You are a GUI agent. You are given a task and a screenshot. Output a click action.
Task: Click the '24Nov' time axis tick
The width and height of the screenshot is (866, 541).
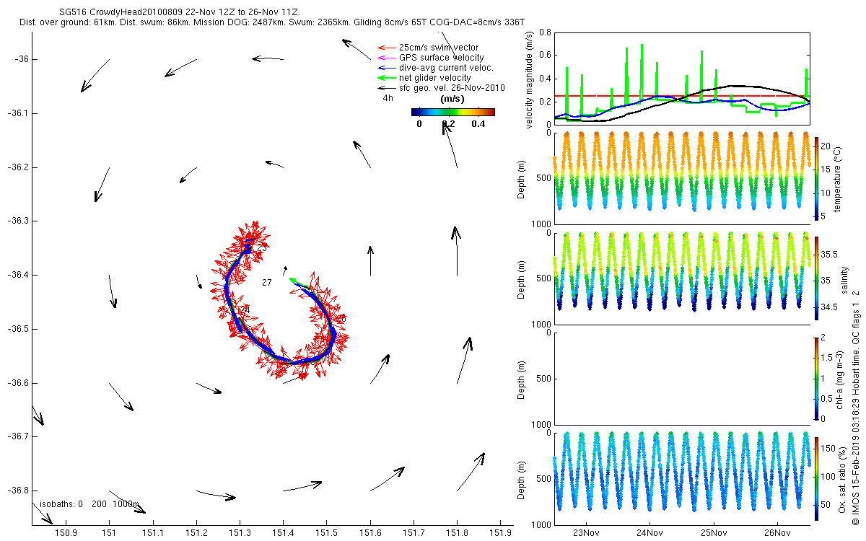coord(649,533)
